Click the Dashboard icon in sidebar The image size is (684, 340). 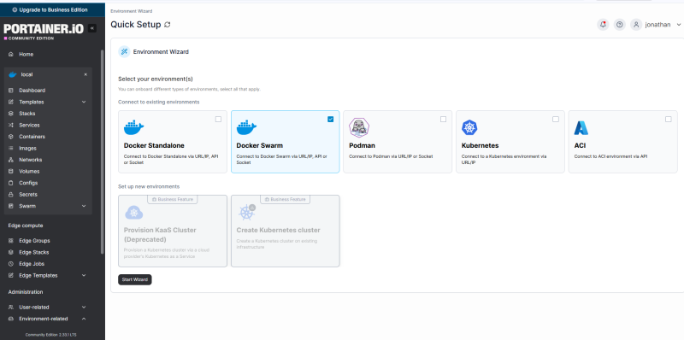tap(11, 91)
